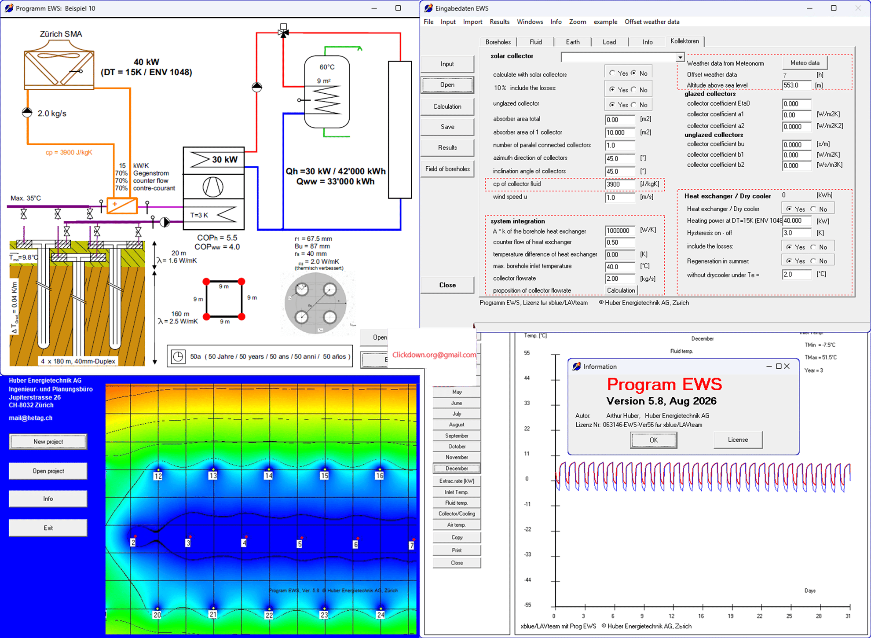The height and width of the screenshot is (638, 871).
Task: Switch to the Fluid tab
Action: tap(535, 42)
